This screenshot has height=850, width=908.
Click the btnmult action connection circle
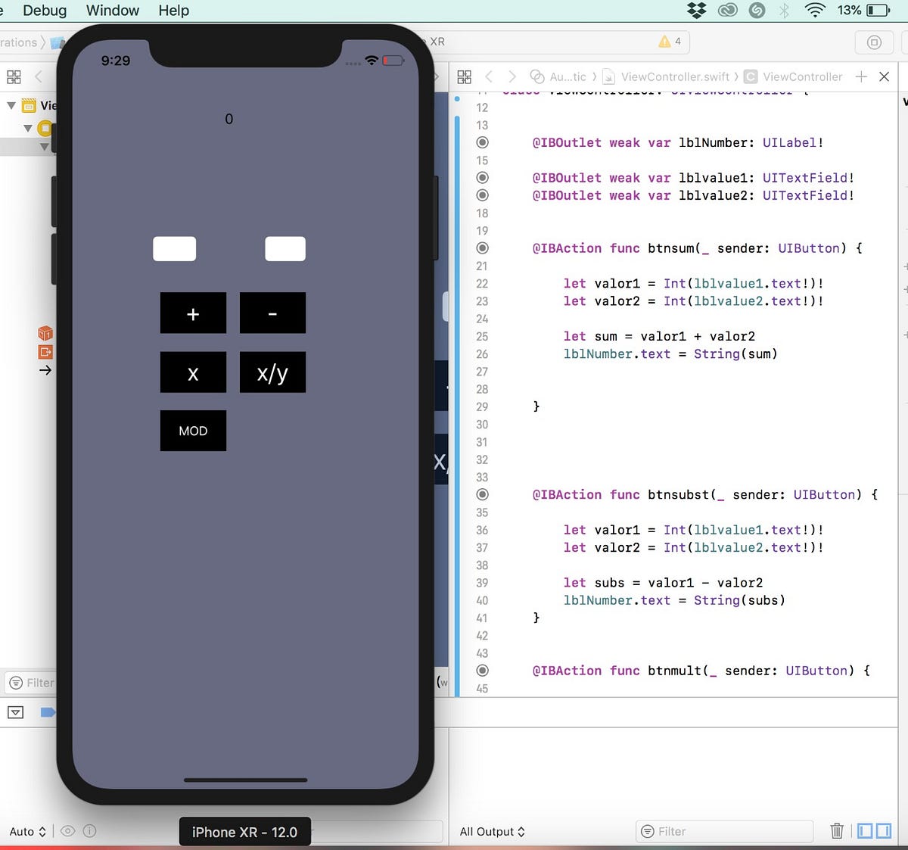(x=483, y=671)
